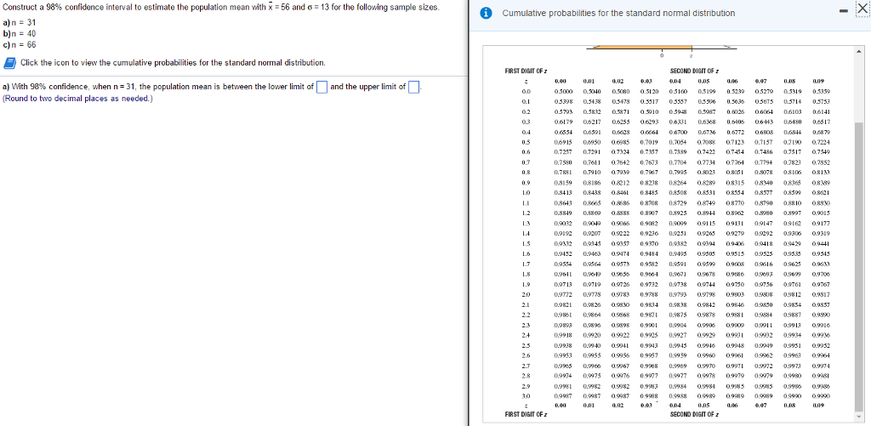Click the table cell 0.8413
871x426 pixels.
563,192
